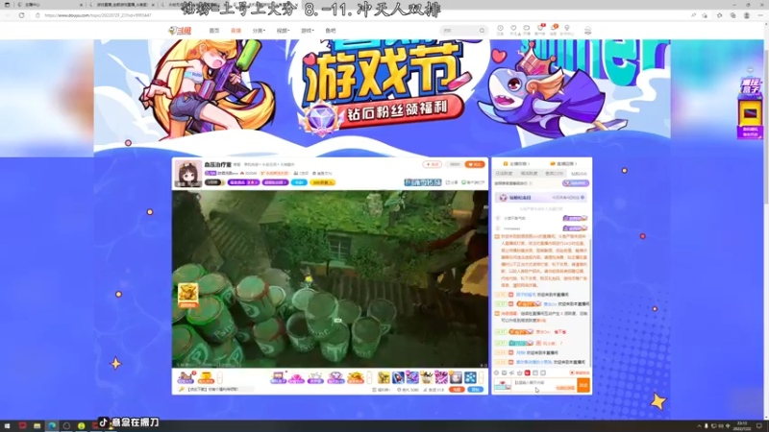Click the video player area
Screen dimensions: 769x432
(x=330, y=278)
